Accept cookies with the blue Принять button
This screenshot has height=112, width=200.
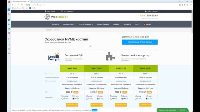pyautogui.click(x=94, y=110)
